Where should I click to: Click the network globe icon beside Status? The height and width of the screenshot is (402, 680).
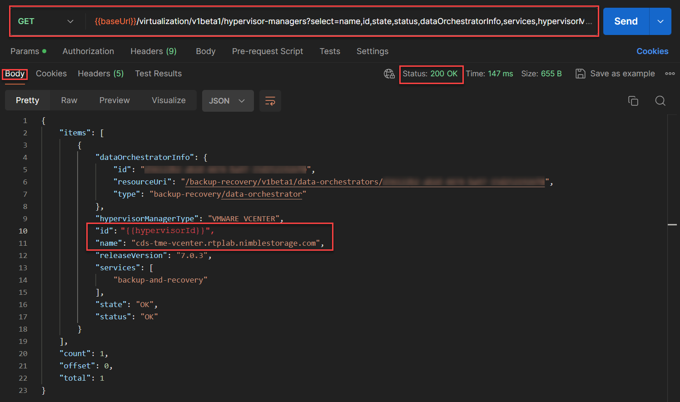389,74
